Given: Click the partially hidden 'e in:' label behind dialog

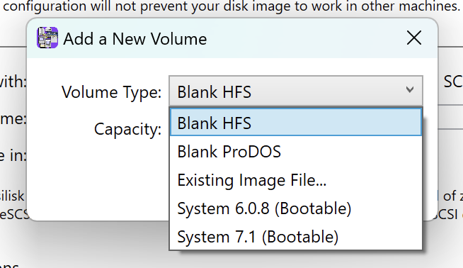Looking at the screenshot, I should coord(13,155).
